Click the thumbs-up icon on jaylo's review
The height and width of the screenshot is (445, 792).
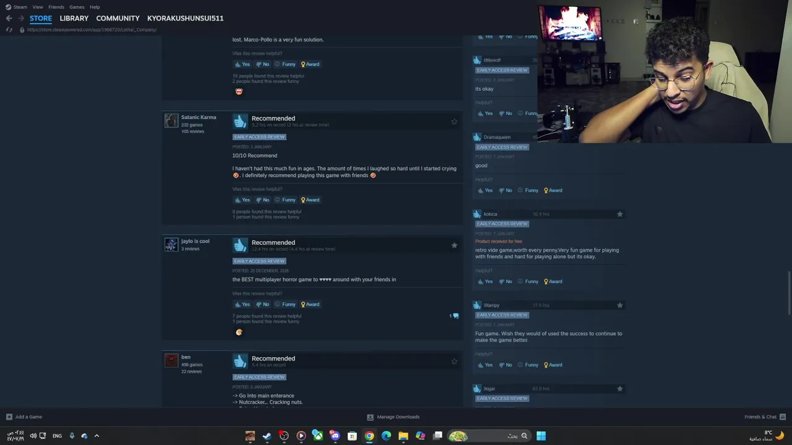pos(240,245)
